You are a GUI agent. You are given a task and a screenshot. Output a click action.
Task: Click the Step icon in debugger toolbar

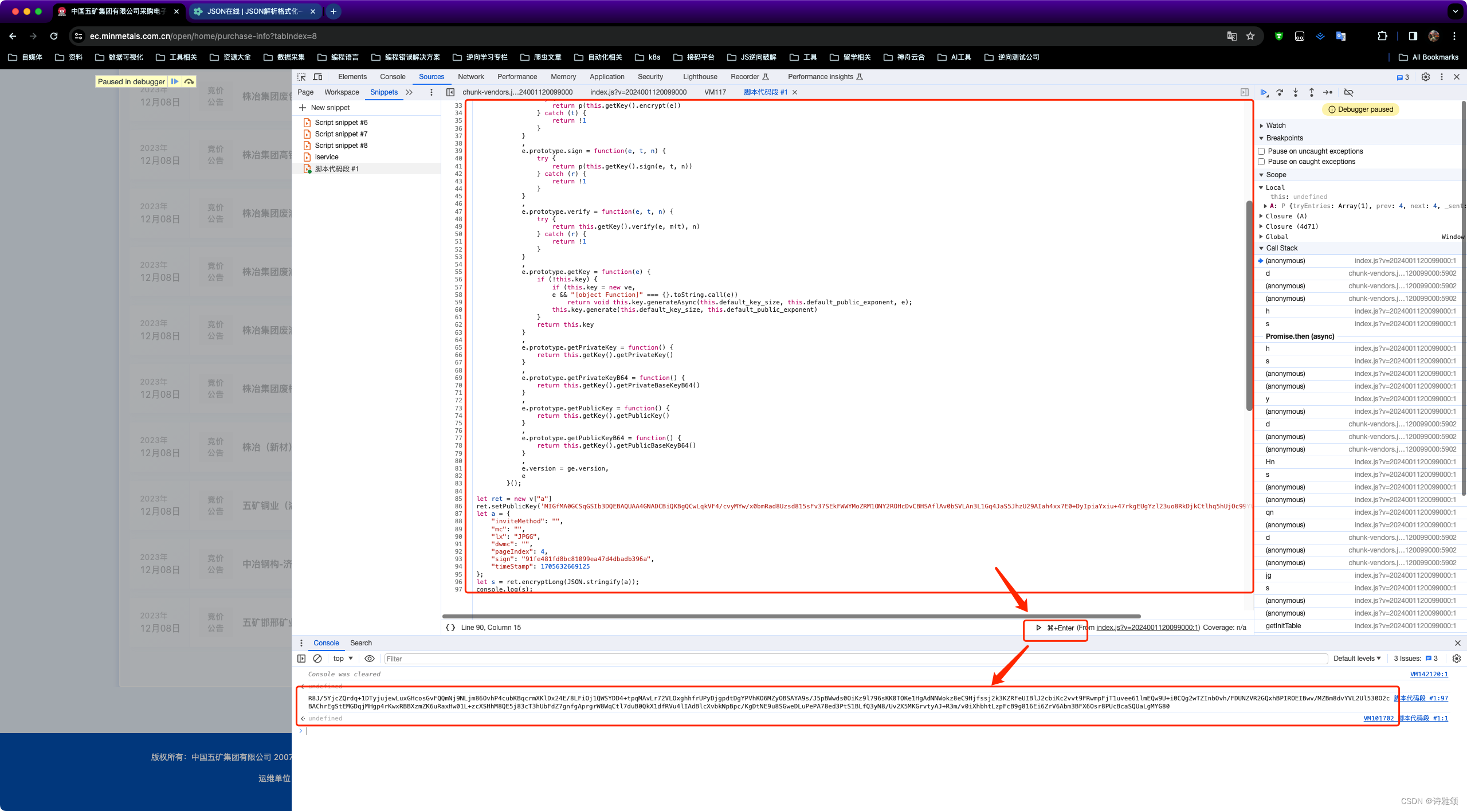pyautogui.click(x=1328, y=92)
